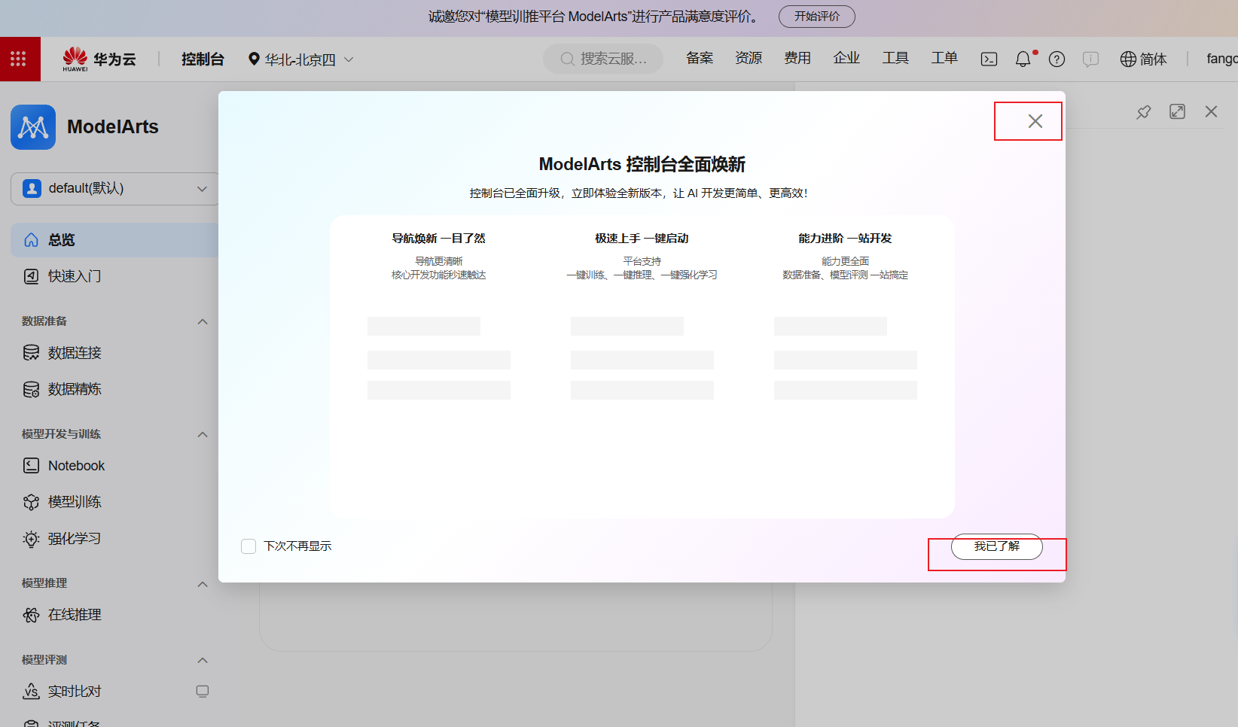
Task: Collapse the 数据准备 section
Action: 202,321
